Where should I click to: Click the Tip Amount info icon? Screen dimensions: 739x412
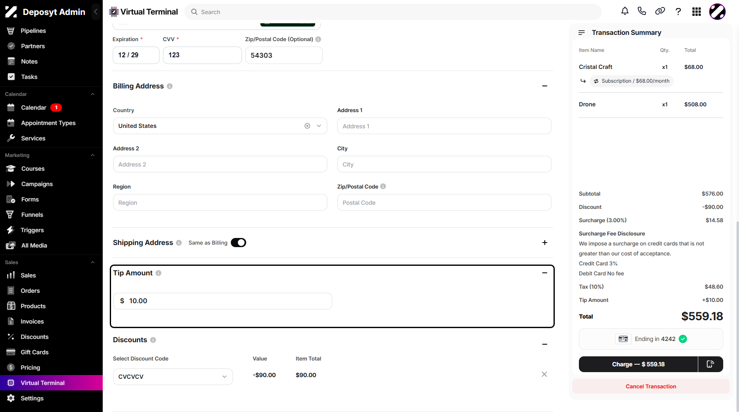[158, 273]
